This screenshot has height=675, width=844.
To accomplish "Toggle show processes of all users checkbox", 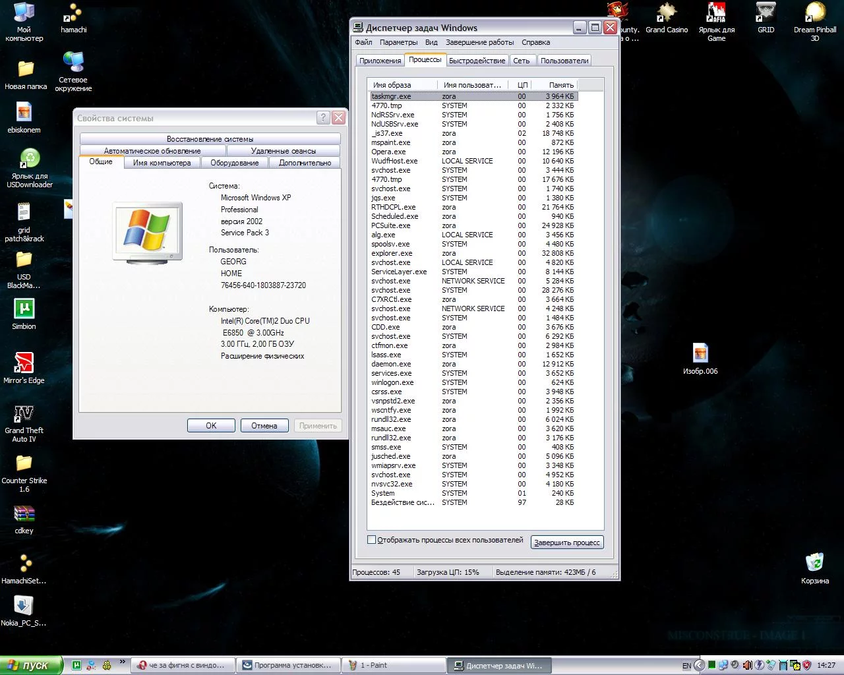I will pyautogui.click(x=372, y=540).
